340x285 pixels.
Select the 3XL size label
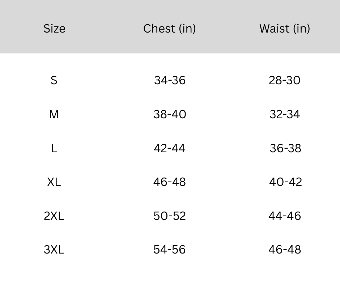tap(54, 250)
